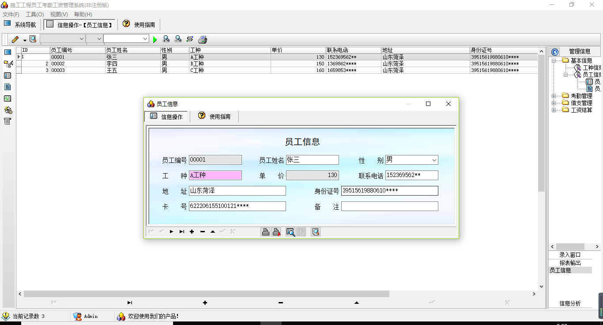Image resolution: width=603 pixels, height=325 pixels.
Task: Switch to the 系统导航 tab
Action: pyautogui.click(x=20, y=24)
